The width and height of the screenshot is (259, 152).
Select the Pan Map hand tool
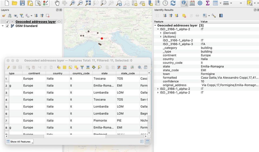[x=57, y=3]
